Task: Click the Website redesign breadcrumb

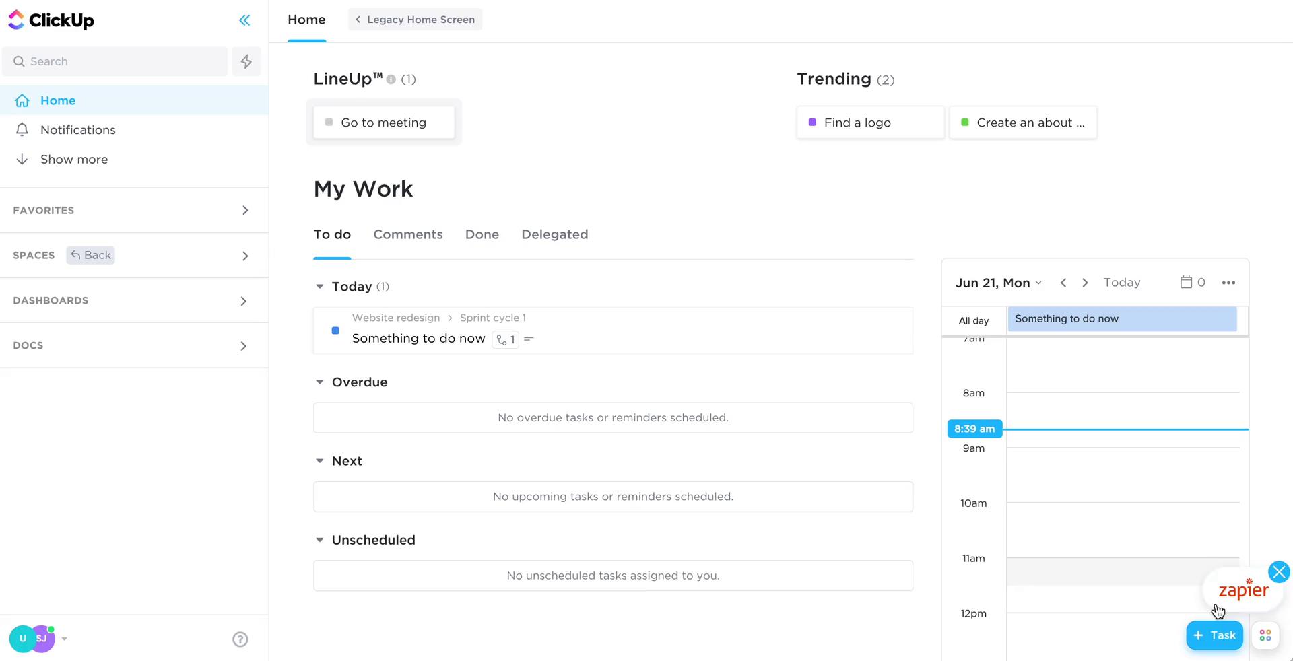Action: click(396, 318)
